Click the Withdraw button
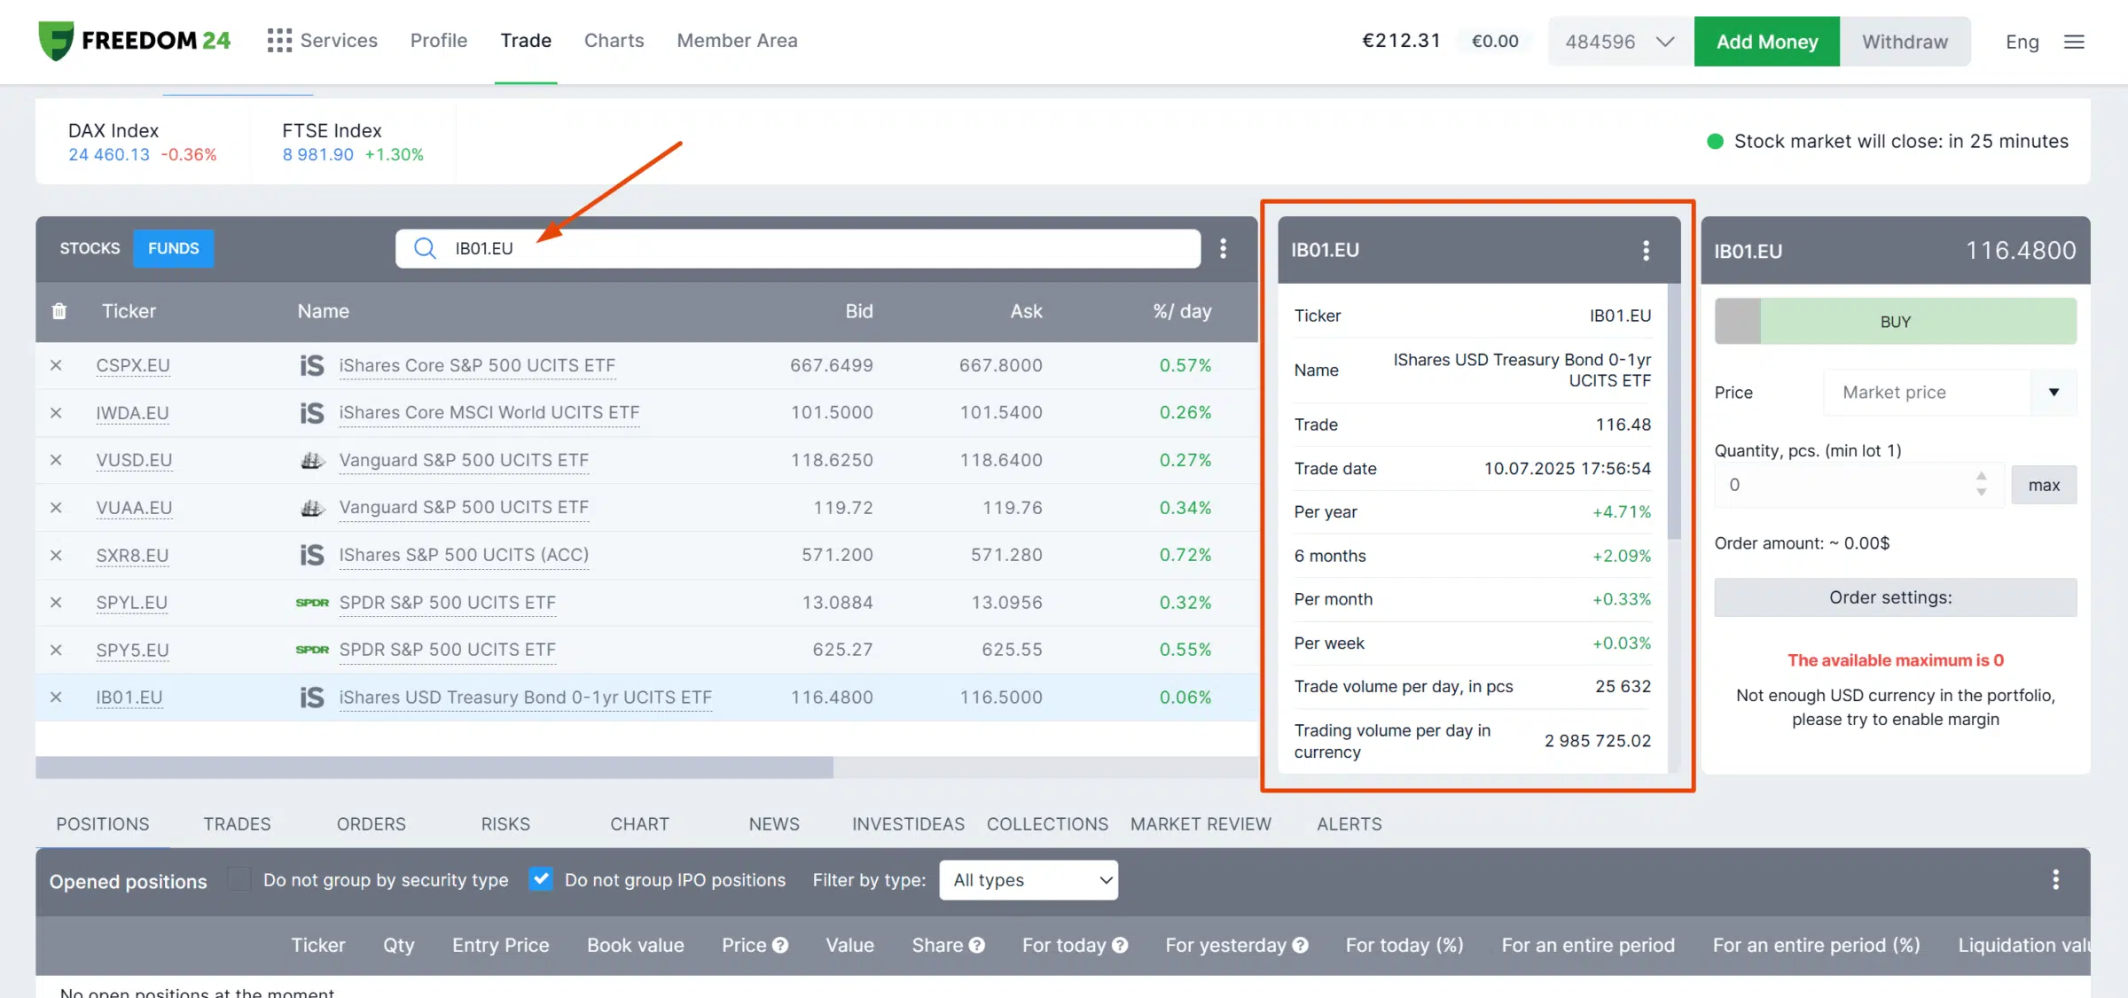The width and height of the screenshot is (2128, 998). click(x=1905, y=42)
